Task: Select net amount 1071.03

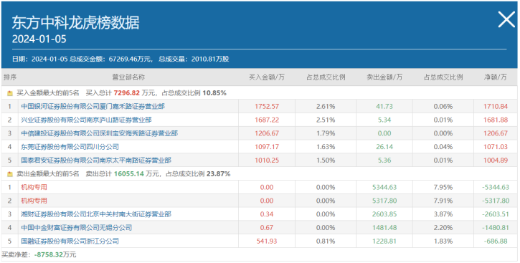Action: click(496, 147)
